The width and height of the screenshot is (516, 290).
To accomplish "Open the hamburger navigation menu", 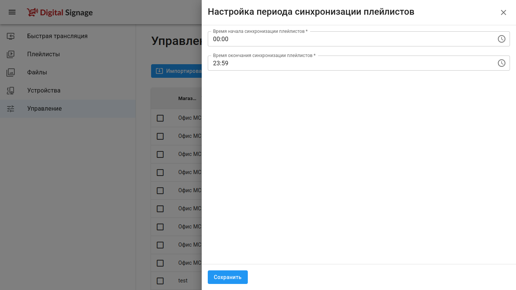I will (x=12, y=12).
